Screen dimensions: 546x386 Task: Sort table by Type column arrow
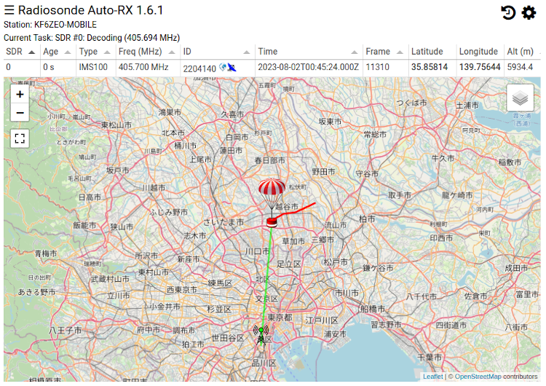tap(107, 52)
